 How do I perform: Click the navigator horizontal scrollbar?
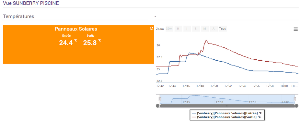pyautogui.click(x=227, y=106)
